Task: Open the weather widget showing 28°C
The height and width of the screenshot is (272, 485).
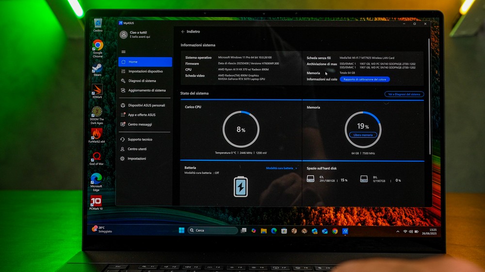Action: point(102,229)
